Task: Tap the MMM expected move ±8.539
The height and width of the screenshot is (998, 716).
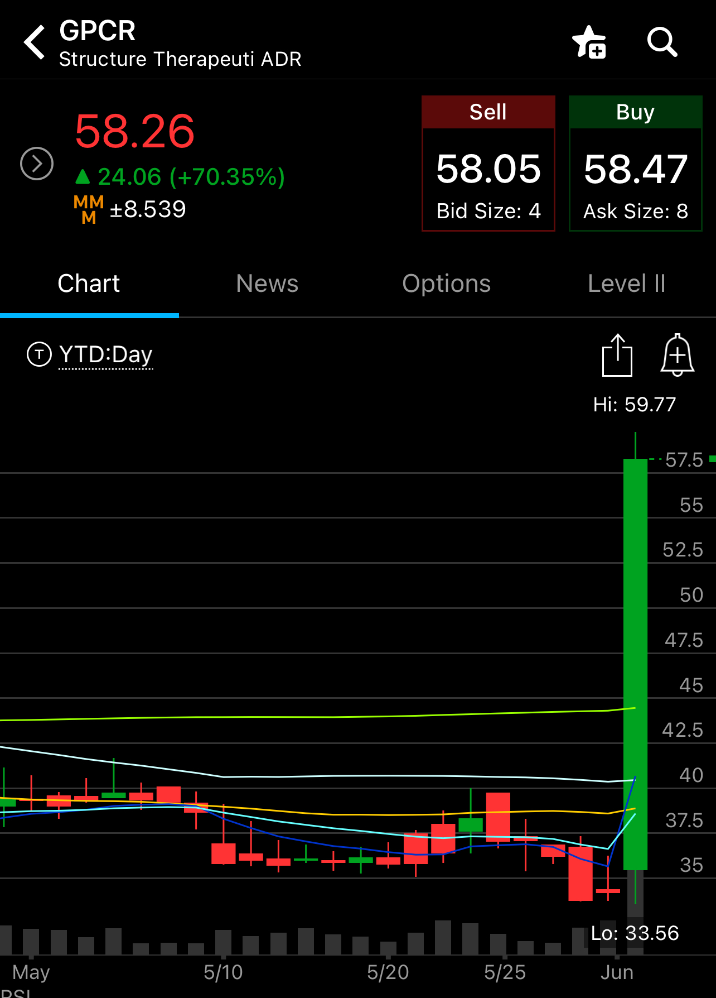Action: pos(130,209)
